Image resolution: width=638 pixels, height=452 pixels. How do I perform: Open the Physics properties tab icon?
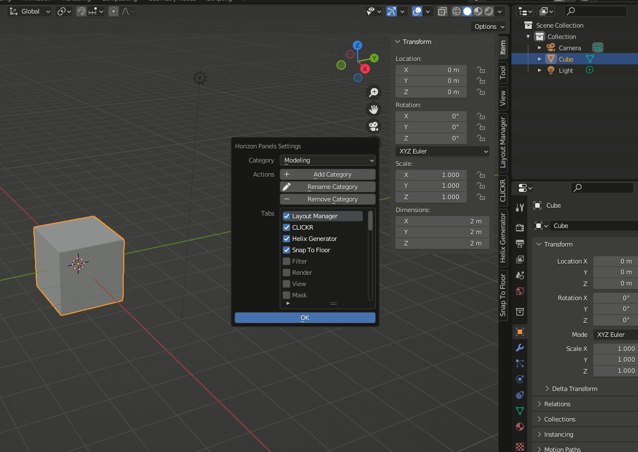520,379
